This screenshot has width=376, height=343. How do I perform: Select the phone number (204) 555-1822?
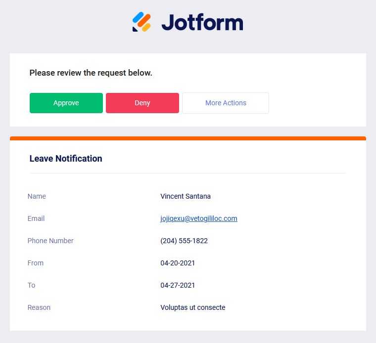tap(184, 241)
